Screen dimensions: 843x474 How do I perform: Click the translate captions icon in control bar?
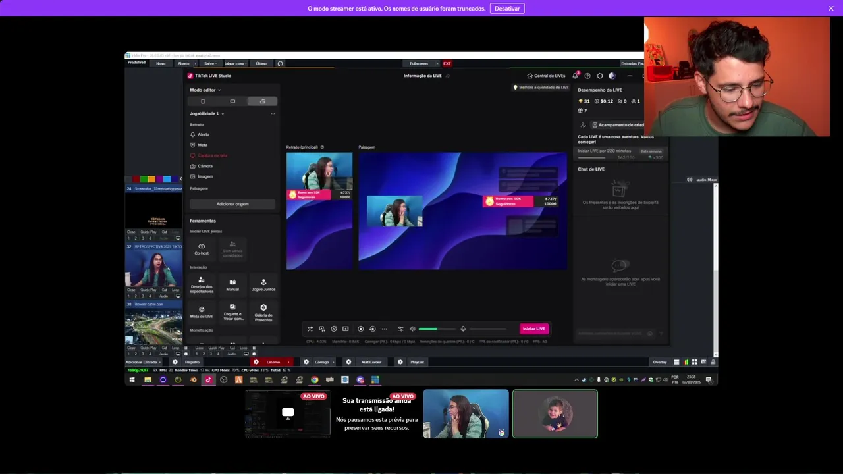(322, 329)
